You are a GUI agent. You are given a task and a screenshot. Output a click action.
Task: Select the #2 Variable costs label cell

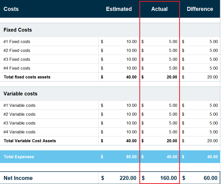click(x=20, y=114)
